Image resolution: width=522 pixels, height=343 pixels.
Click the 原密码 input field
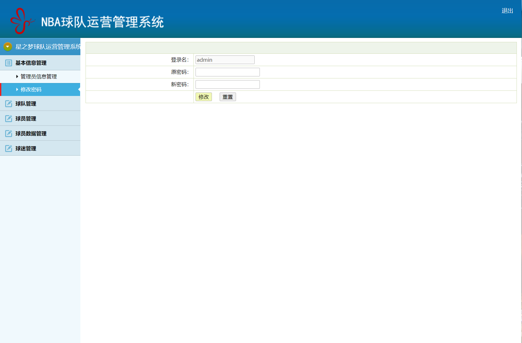227,72
